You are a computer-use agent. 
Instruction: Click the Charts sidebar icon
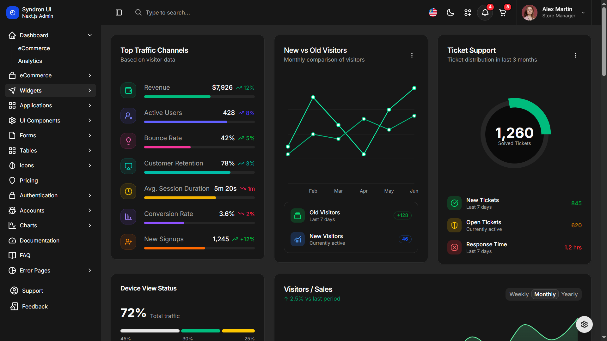coord(12,225)
